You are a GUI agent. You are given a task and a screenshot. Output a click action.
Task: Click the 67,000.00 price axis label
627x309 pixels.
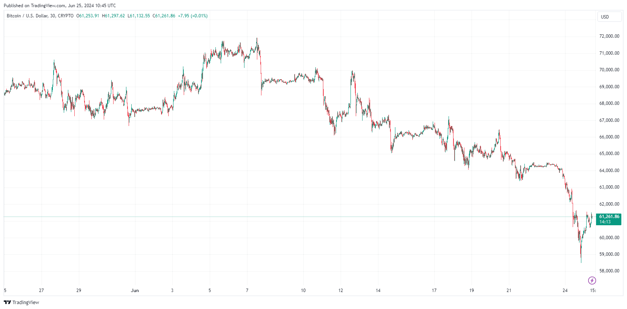tap(609, 120)
